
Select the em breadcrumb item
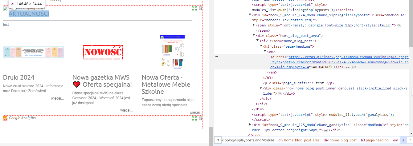tap(395, 140)
